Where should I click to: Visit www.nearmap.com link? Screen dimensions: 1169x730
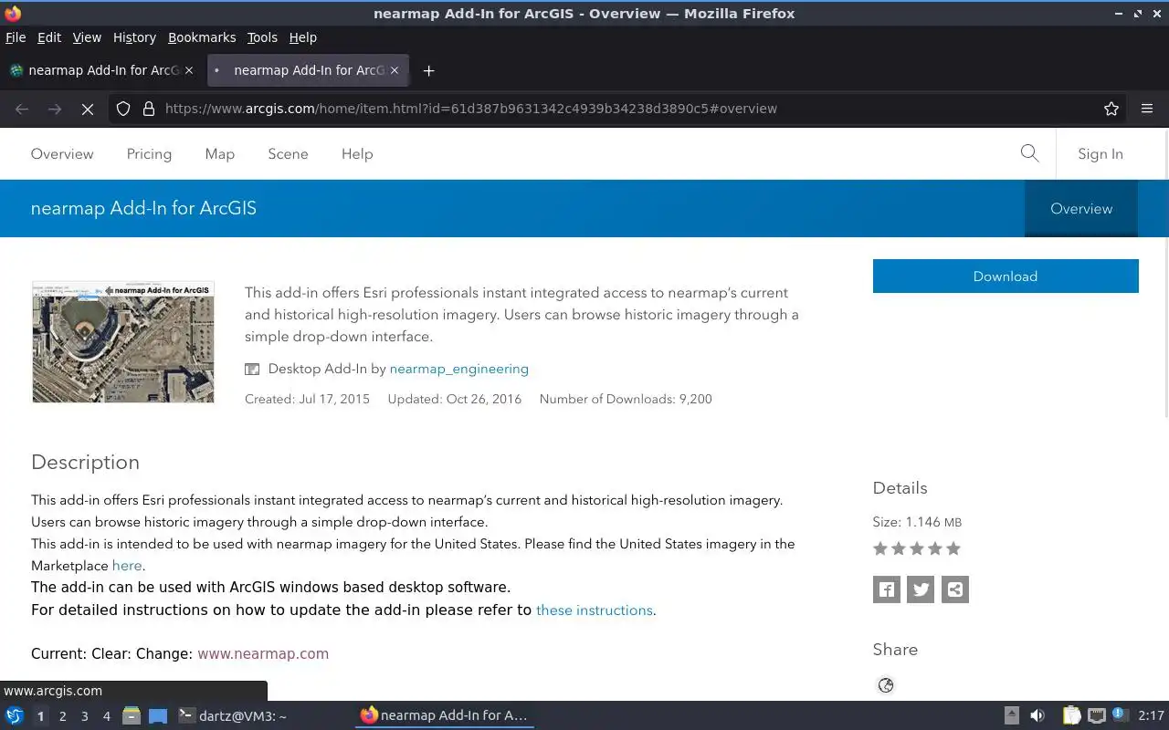[263, 654]
